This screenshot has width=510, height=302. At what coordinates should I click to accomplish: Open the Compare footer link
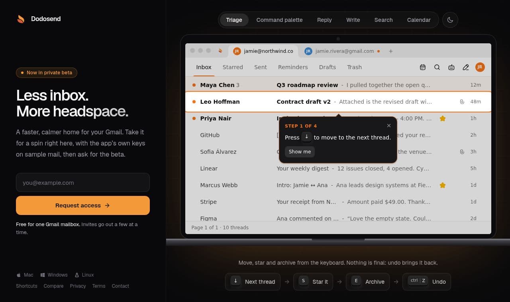(x=53, y=286)
